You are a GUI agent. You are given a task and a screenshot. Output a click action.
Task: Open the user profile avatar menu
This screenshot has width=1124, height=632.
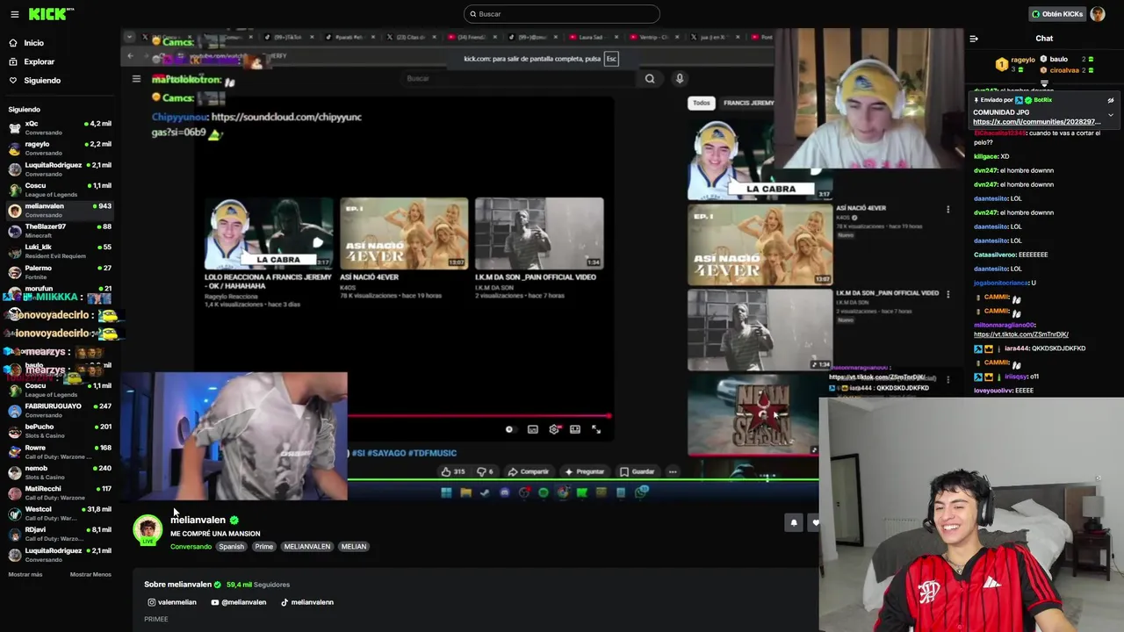(x=1098, y=14)
